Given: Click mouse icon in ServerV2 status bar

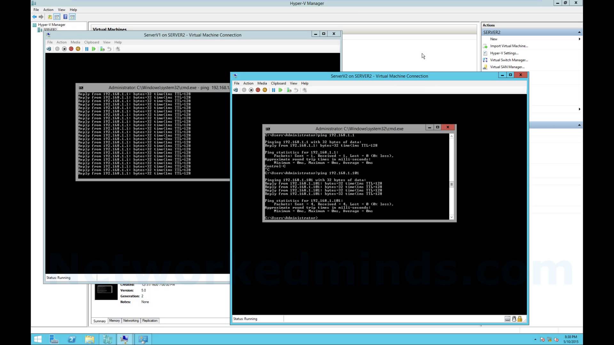Looking at the screenshot, I should click(x=514, y=319).
